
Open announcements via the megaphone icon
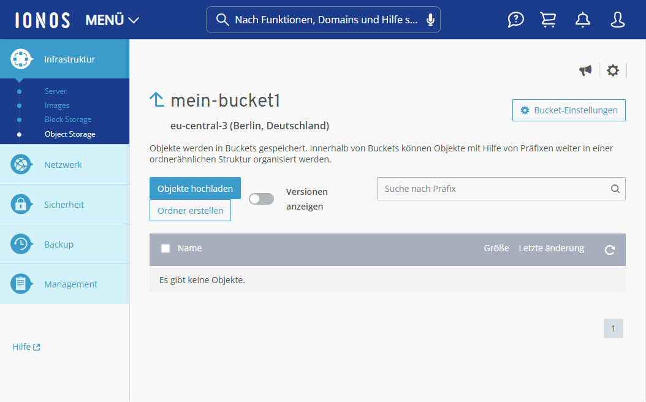coord(585,70)
